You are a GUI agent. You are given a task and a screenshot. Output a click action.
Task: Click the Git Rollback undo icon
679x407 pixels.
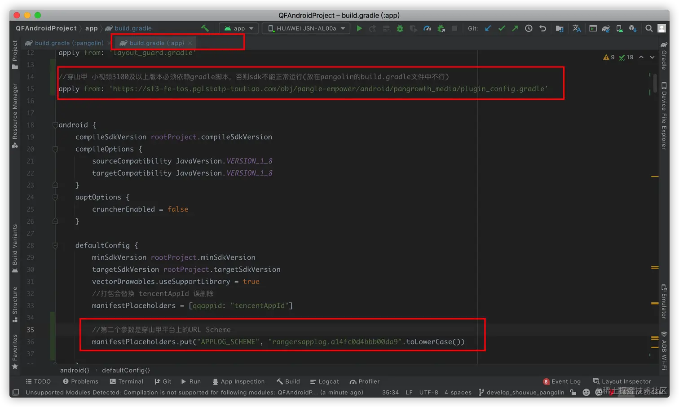coord(542,28)
